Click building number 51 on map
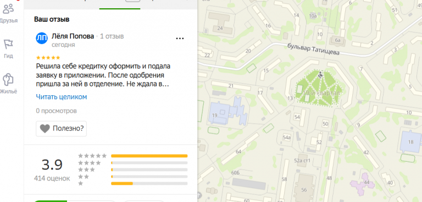Viewport: 422px width, 202px height. [x=395, y=10]
